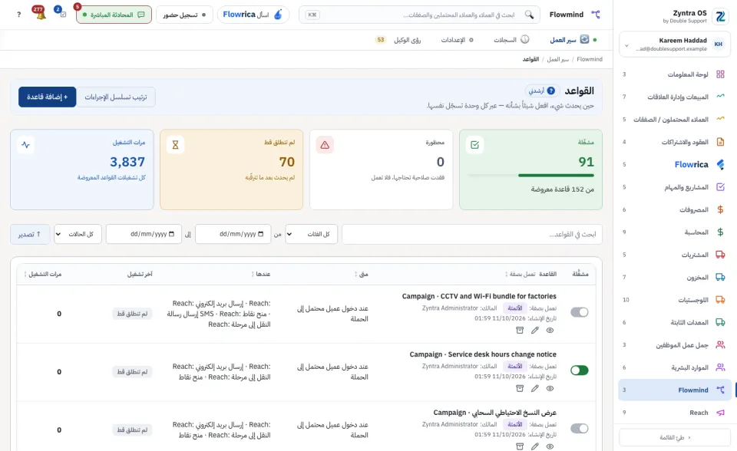
Task: Enable the CCTV and Wi-Fi bundle rule toggle
Action: point(580,312)
